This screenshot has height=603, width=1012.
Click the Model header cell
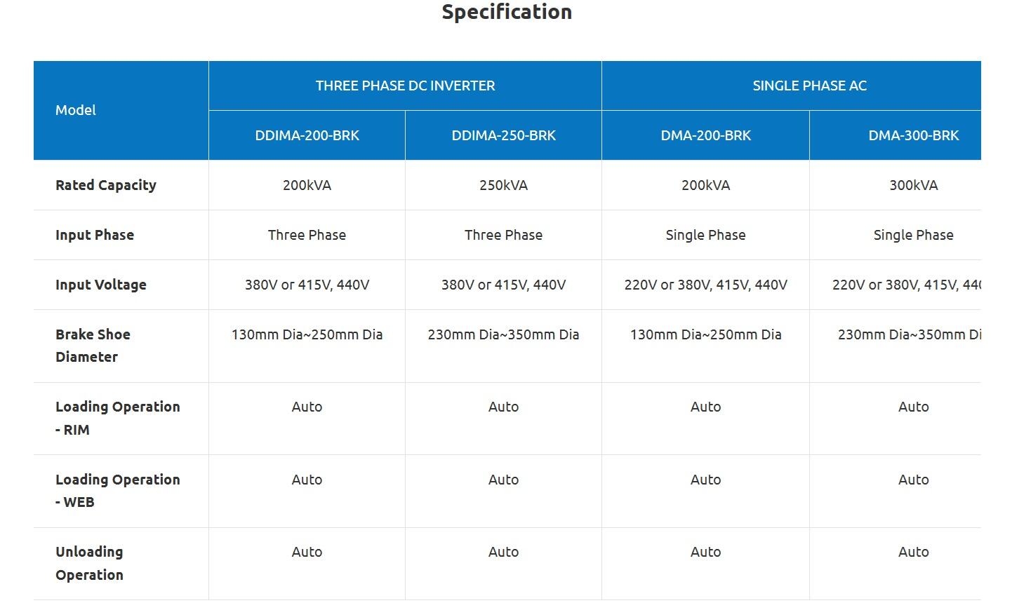pyautogui.click(x=76, y=110)
